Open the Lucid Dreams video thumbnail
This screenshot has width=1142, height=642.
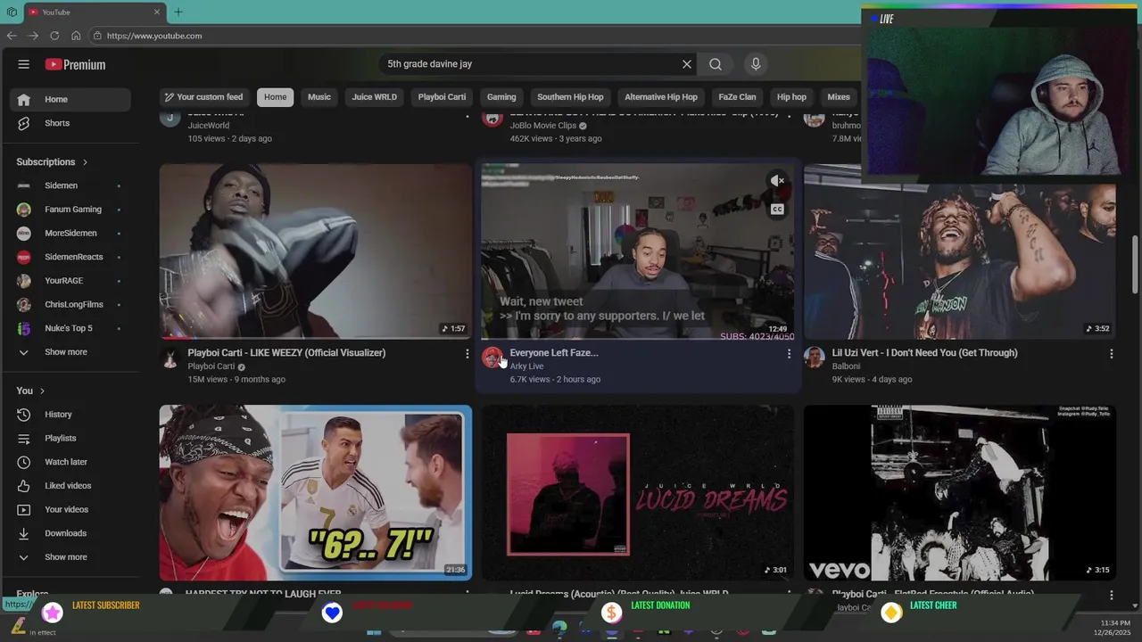637,493
